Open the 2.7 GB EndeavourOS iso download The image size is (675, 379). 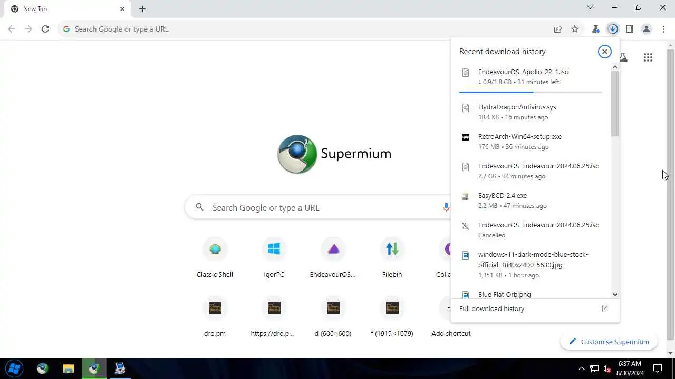point(531,171)
